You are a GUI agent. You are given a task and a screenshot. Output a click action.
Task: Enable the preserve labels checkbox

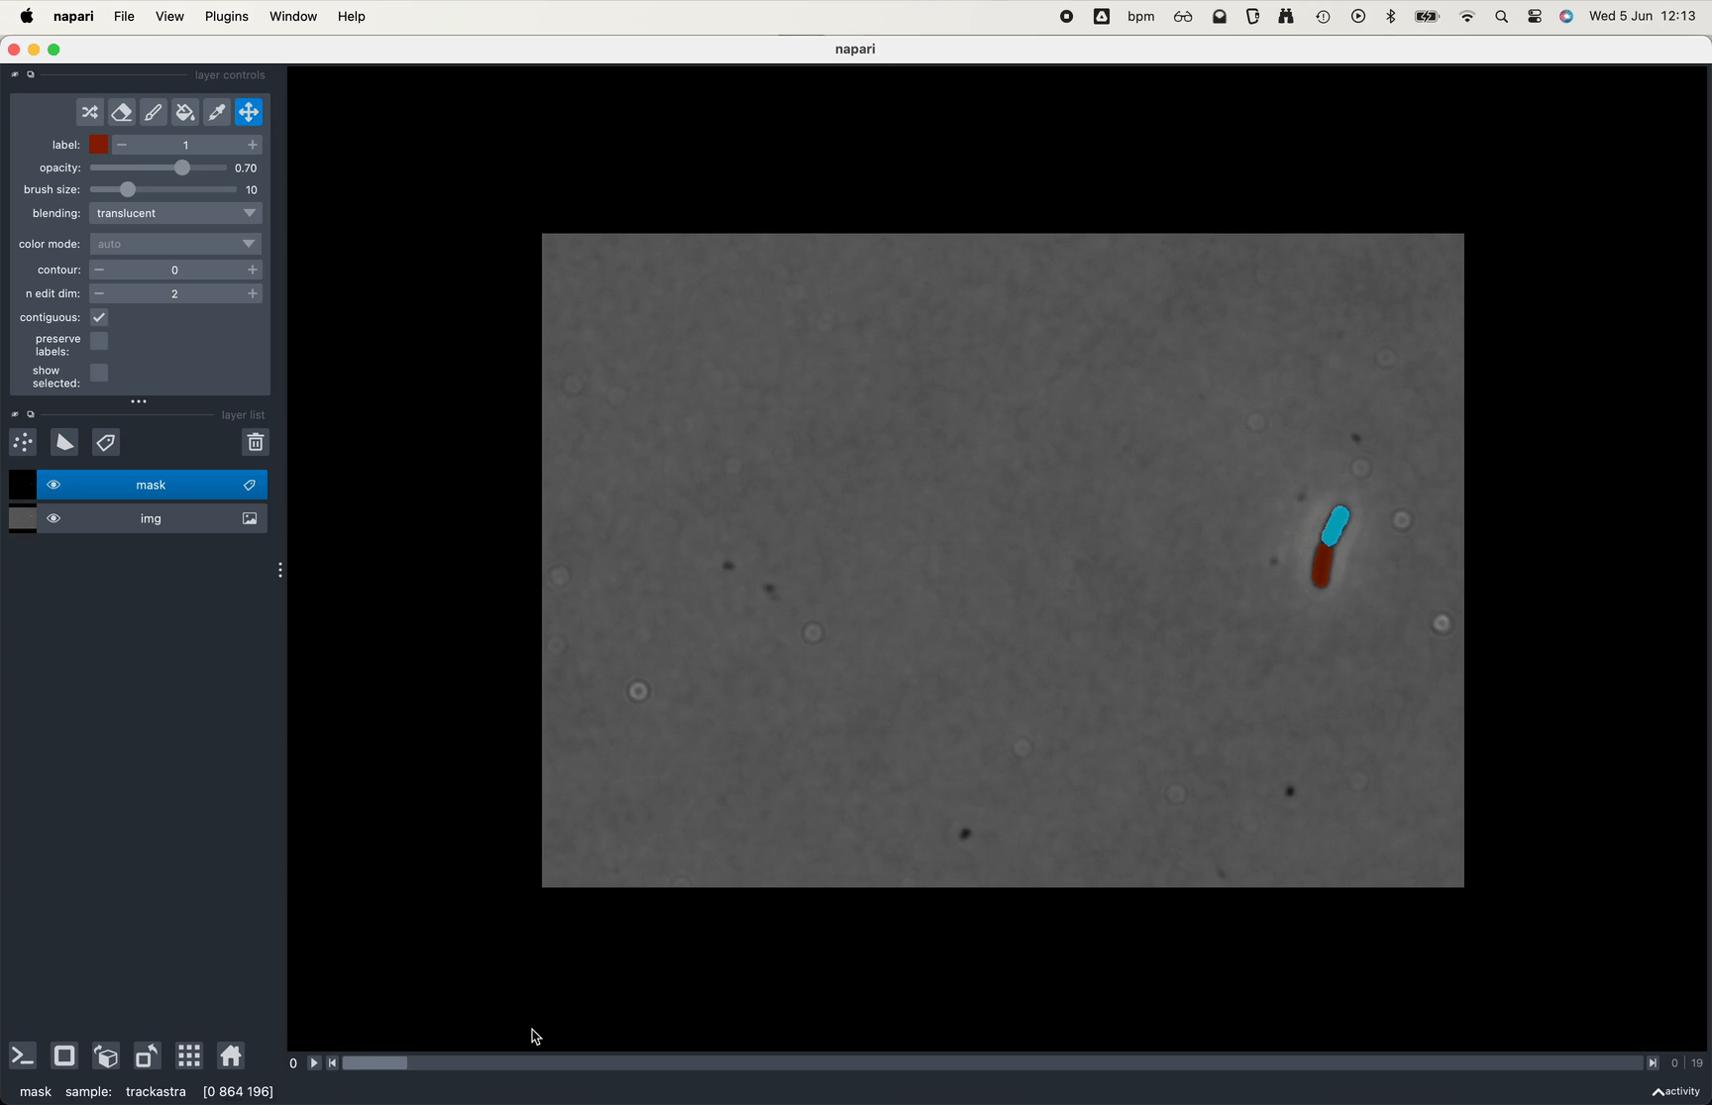tap(99, 342)
